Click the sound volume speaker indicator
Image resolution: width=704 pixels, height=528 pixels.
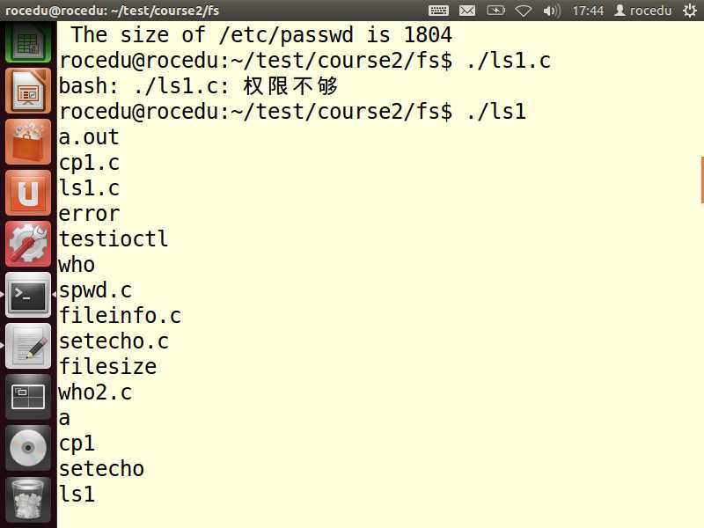551,11
